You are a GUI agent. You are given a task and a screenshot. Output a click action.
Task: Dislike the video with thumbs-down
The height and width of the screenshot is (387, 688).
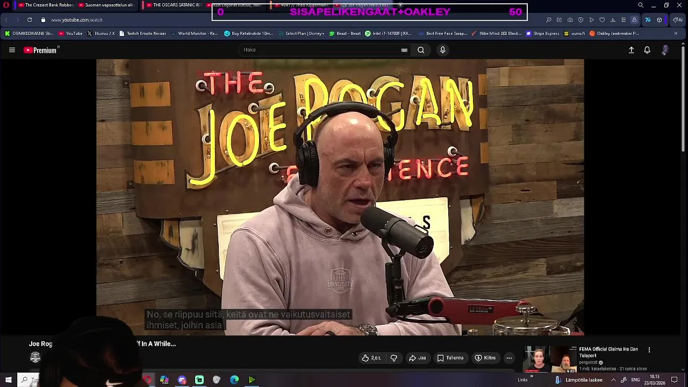point(393,358)
